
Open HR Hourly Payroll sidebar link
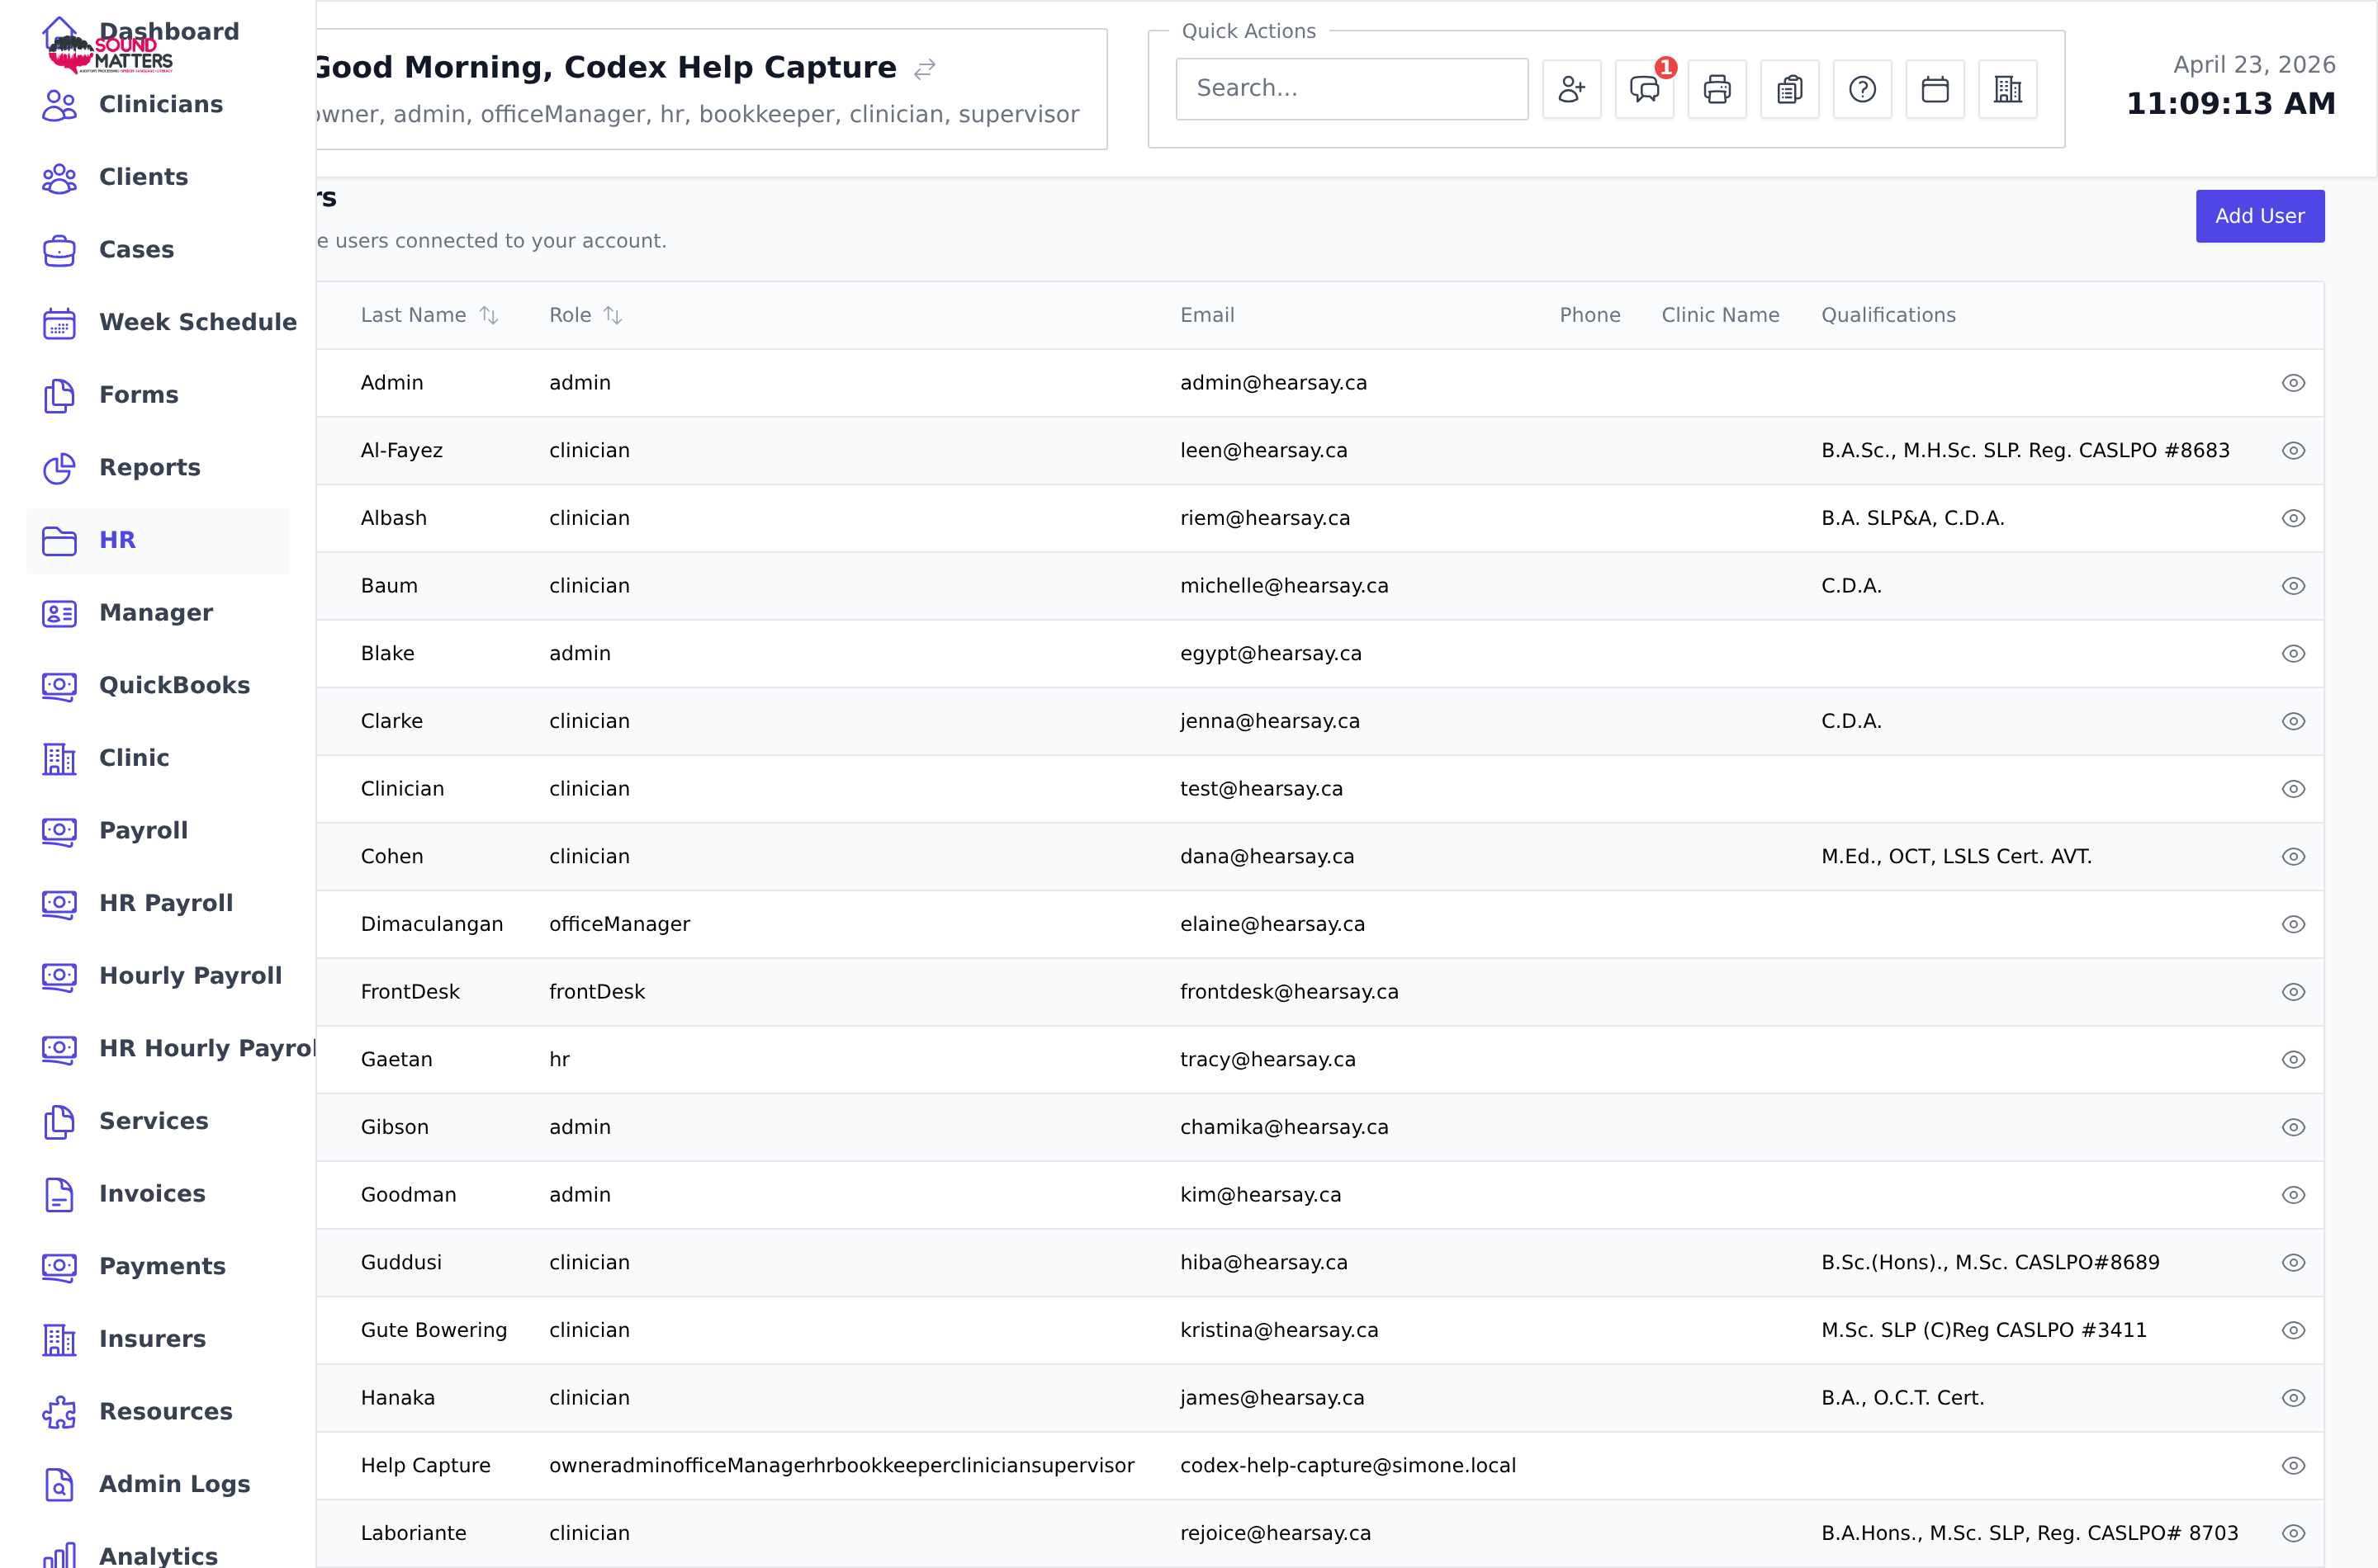click(x=207, y=1049)
